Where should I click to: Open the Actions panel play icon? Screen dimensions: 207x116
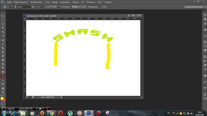pos(205,61)
